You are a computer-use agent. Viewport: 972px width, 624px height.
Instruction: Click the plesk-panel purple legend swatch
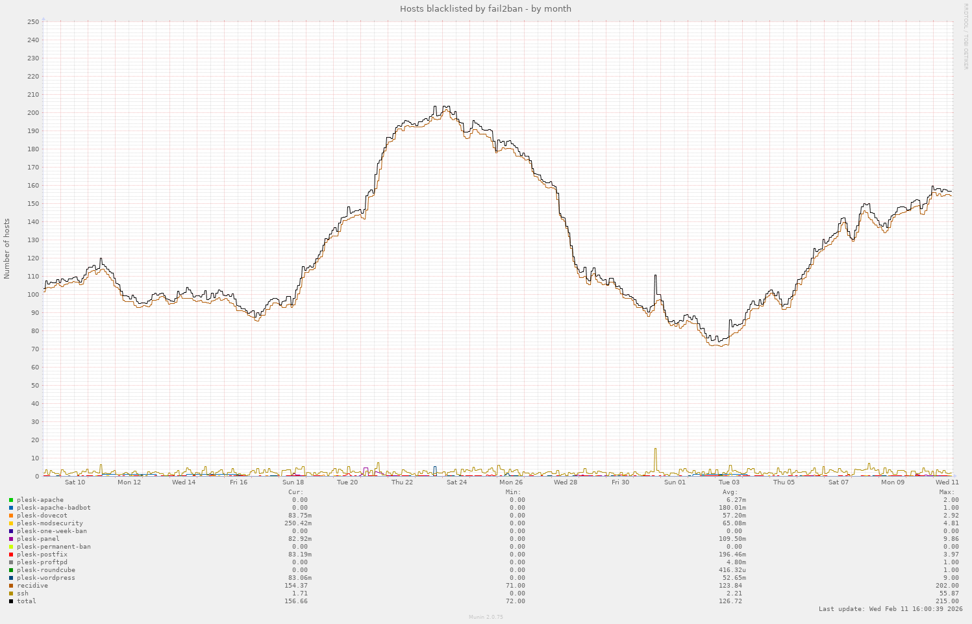click(11, 539)
